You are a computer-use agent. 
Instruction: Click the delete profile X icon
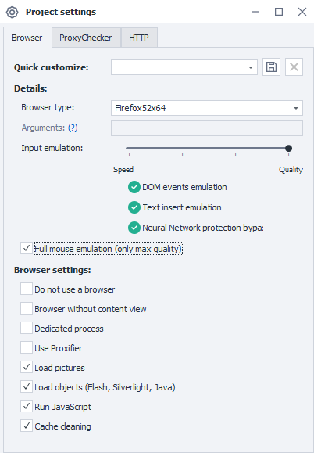click(x=294, y=67)
